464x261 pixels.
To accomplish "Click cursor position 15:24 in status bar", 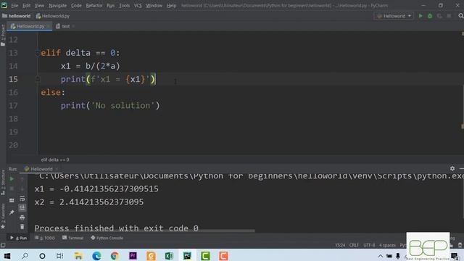I will 340,245.
